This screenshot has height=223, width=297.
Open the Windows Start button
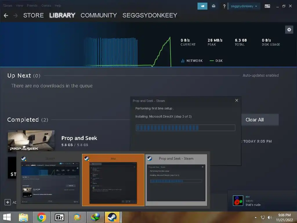[7, 217]
